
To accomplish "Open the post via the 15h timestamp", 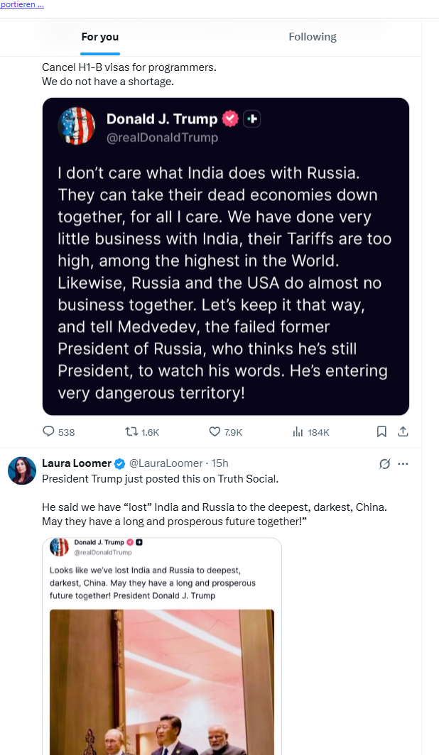I will tap(219, 463).
